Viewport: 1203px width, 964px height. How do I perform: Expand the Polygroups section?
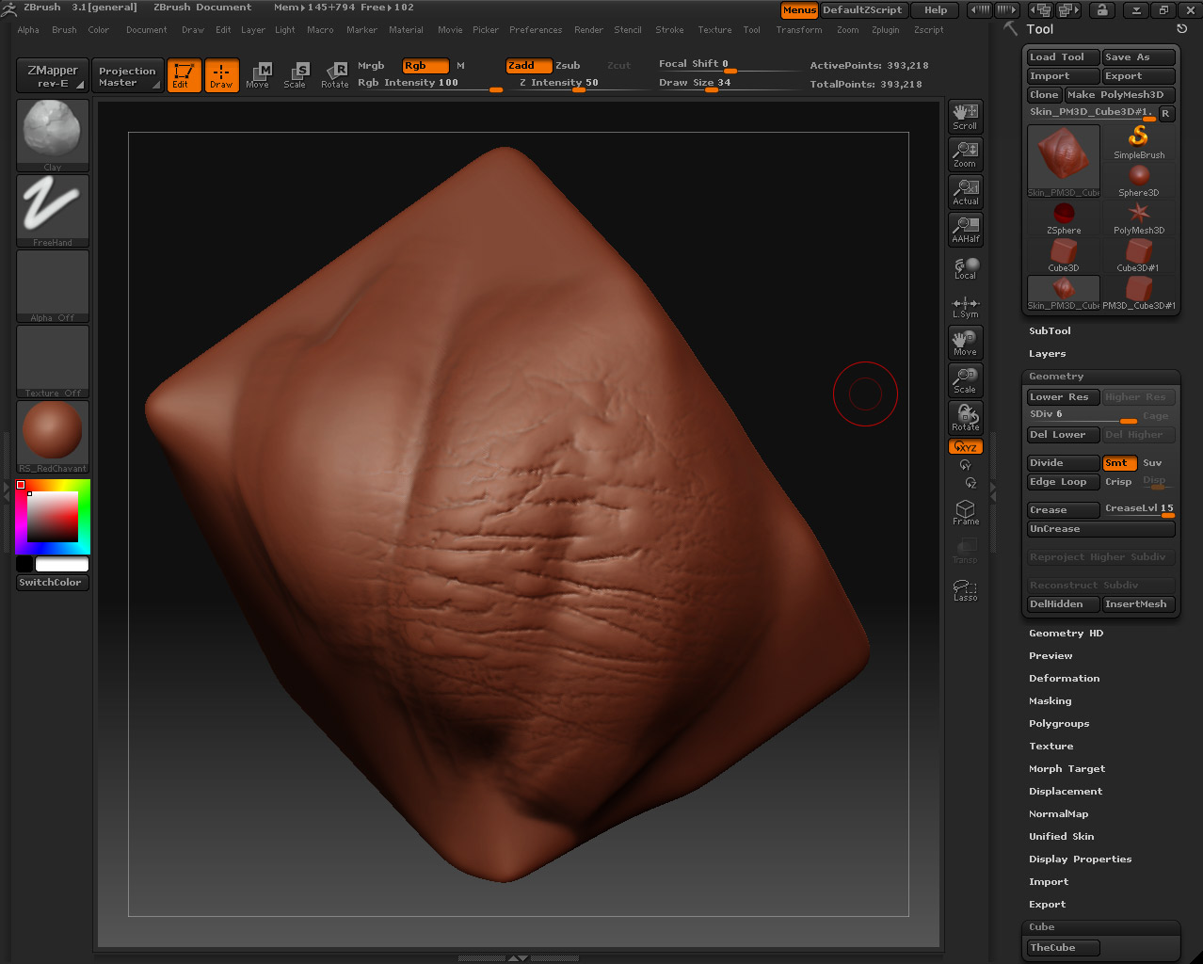pyautogui.click(x=1059, y=724)
